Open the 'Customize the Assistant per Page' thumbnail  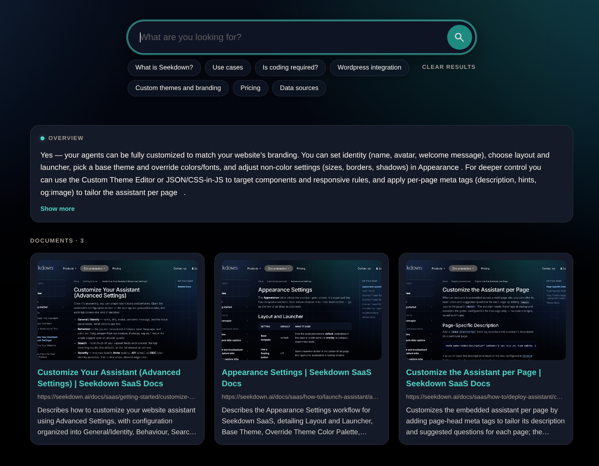tap(486, 310)
